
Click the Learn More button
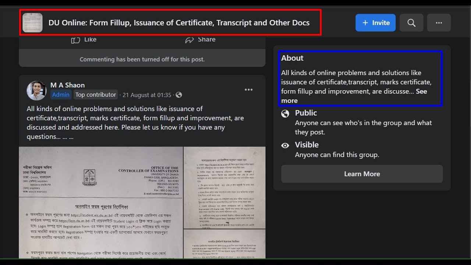click(362, 174)
